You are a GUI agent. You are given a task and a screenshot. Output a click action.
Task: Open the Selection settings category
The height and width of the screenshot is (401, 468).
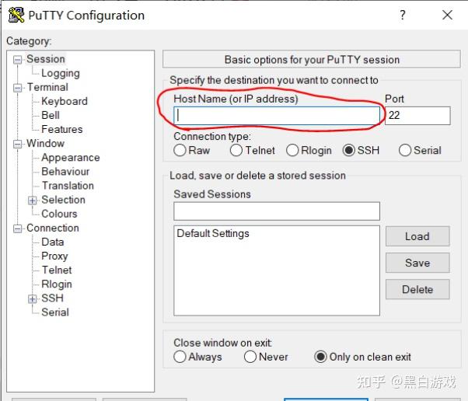(x=63, y=200)
